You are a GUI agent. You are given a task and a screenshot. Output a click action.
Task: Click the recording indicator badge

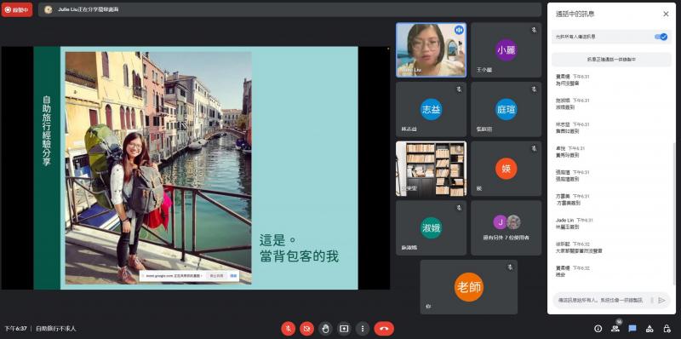click(17, 9)
